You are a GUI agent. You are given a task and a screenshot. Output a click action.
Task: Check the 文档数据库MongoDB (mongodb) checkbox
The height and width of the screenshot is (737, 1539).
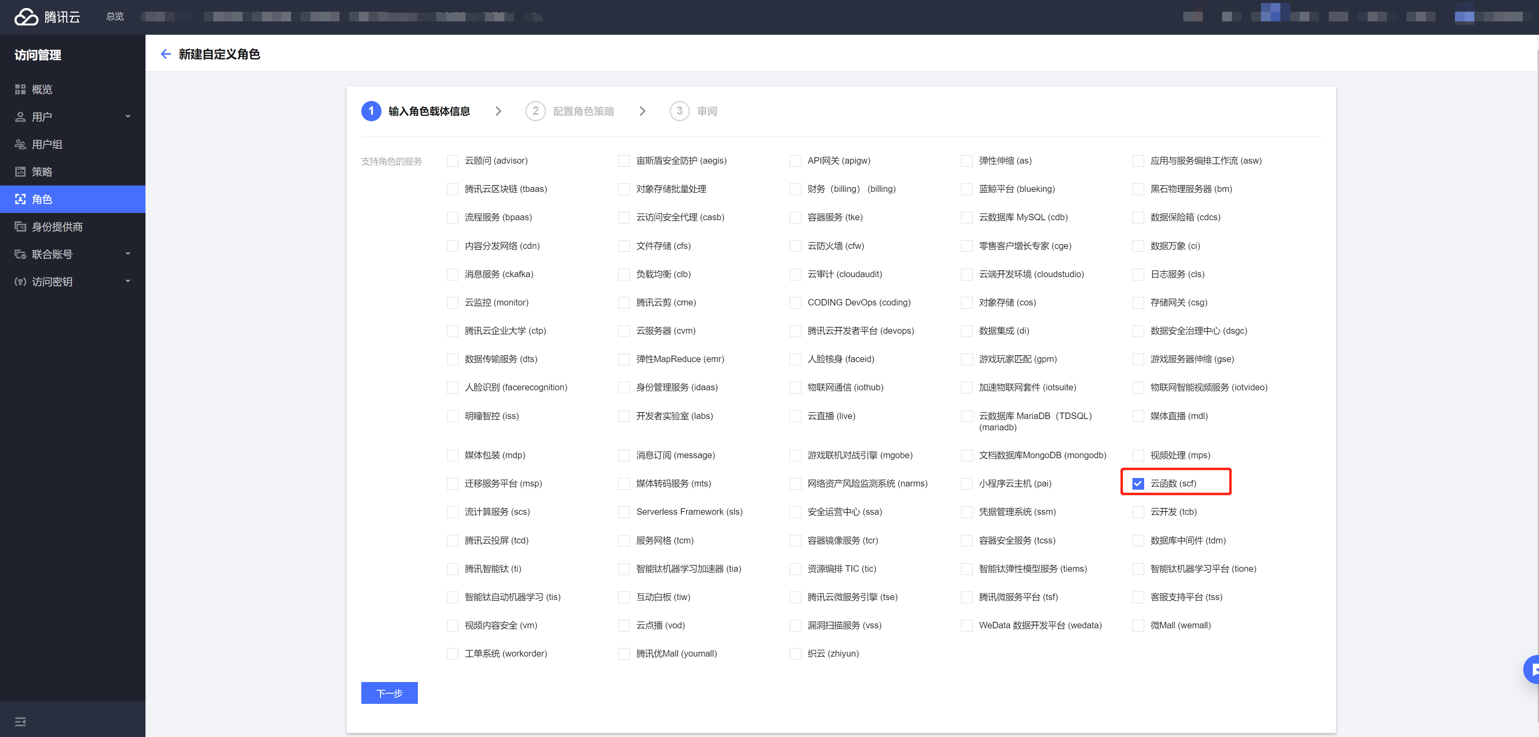coord(967,456)
